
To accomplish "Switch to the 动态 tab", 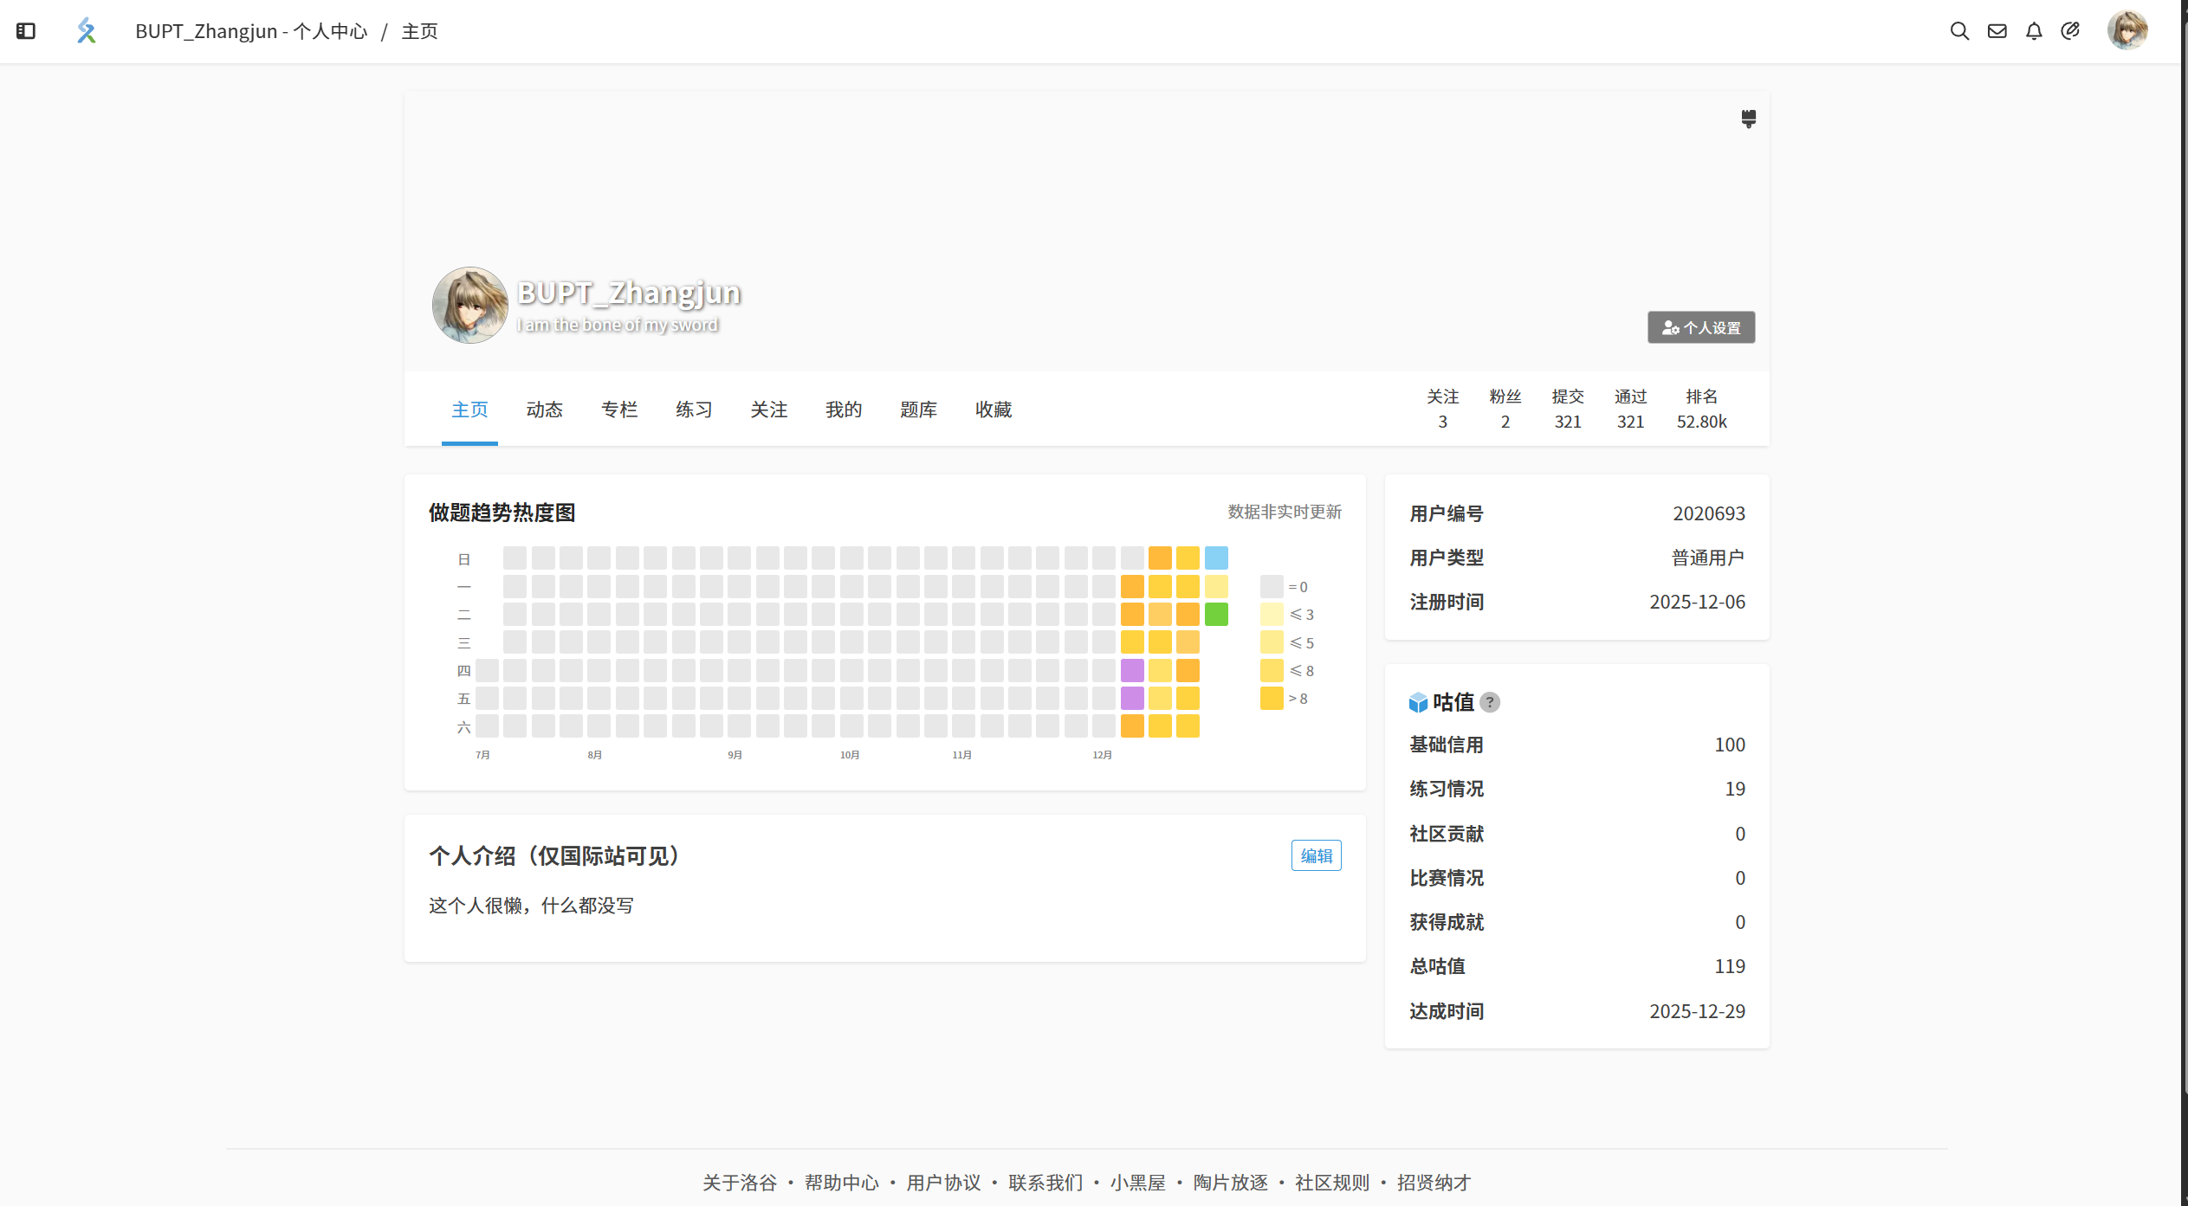I will tap(544, 410).
